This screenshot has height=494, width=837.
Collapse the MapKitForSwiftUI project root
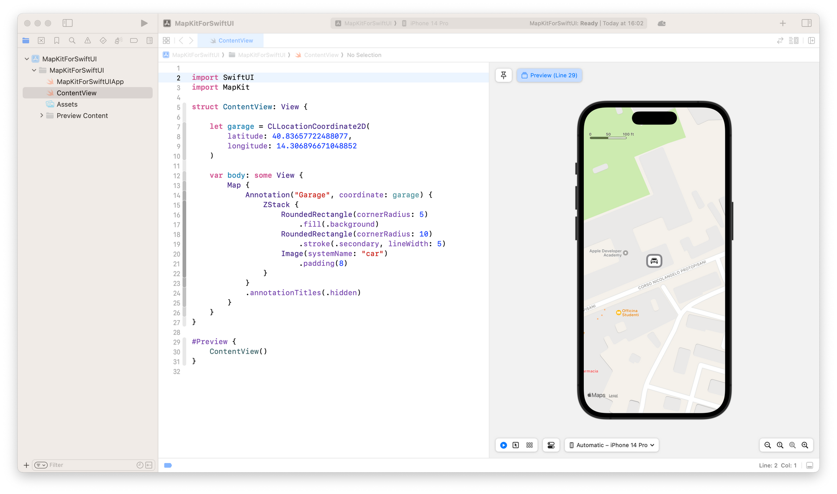click(27, 59)
